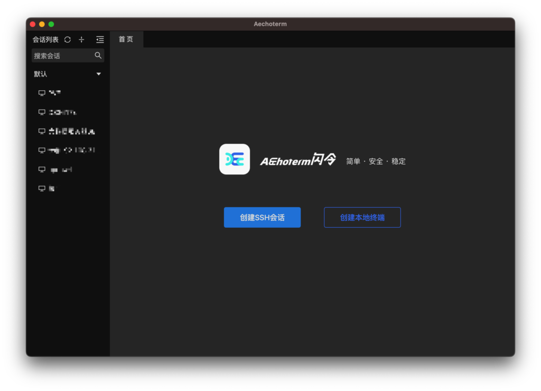Collapse the session list sidebar
Image resolution: width=541 pixels, height=391 pixels.
click(100, 40)
